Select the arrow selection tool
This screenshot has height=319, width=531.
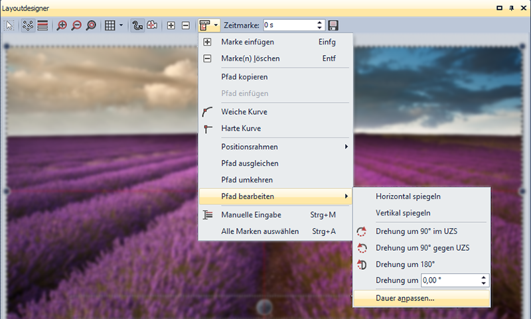point(9,25)
